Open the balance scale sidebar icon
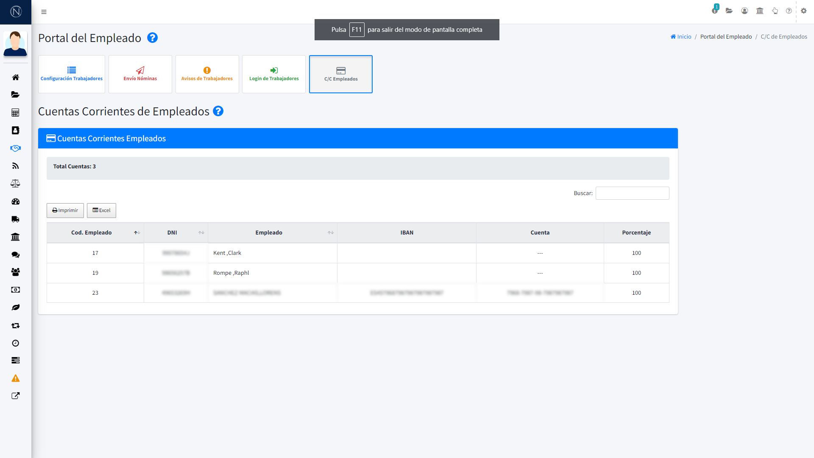 click(16, 184)
